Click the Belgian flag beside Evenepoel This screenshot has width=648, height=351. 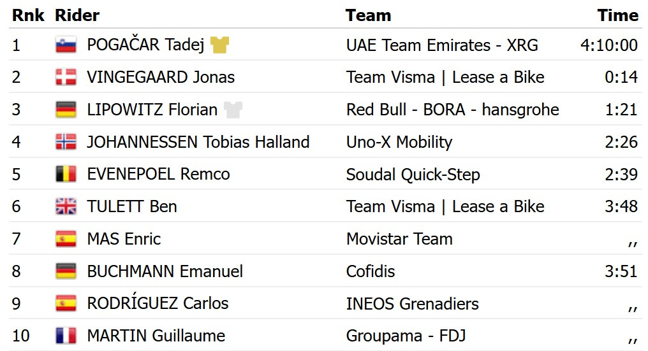(66, 174)
